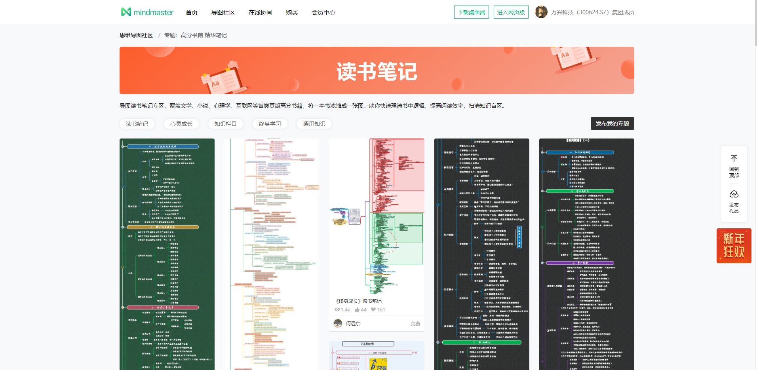Open the 《终身成长》 mind map thumbnail
The height and width of the screenshot is (370, 757).
[377, 216]
